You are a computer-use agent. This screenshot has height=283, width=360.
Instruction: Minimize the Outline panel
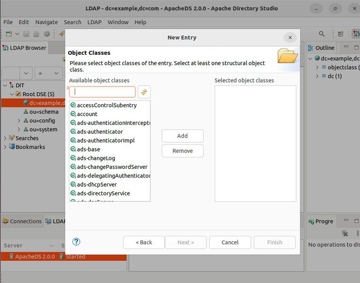pyautogui.click(x=346, y=47)
